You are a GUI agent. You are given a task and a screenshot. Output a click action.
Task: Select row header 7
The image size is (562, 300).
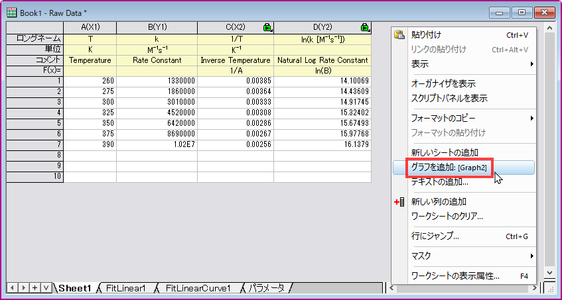(x=35, y=145)
